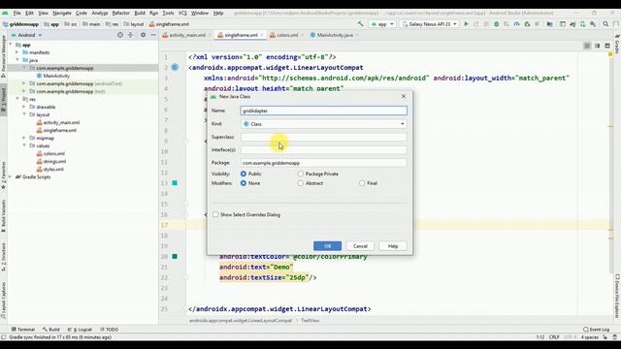Click Help in New Java Class dialog
The height and width of the screenshot is (349, 621).
[x=392, y=246]
